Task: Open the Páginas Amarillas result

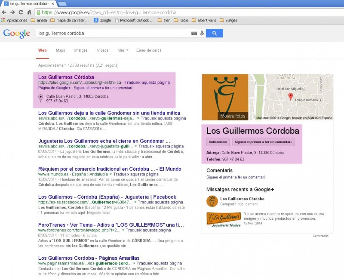Action: (89, 258)
